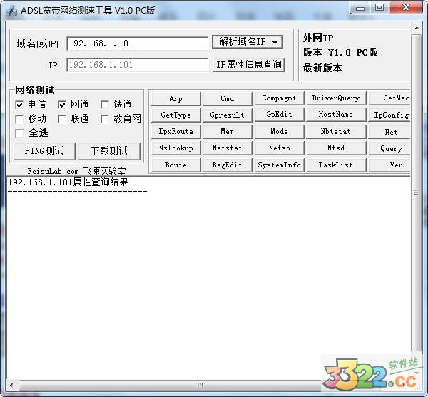
Task: Click the IpxRoute button
Action: (x=175, y=132)
